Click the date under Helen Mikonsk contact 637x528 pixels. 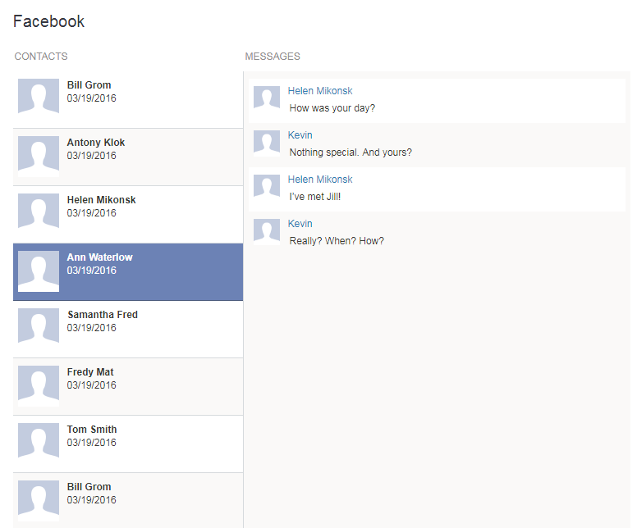pyautogui.click(x=91, y=212)
